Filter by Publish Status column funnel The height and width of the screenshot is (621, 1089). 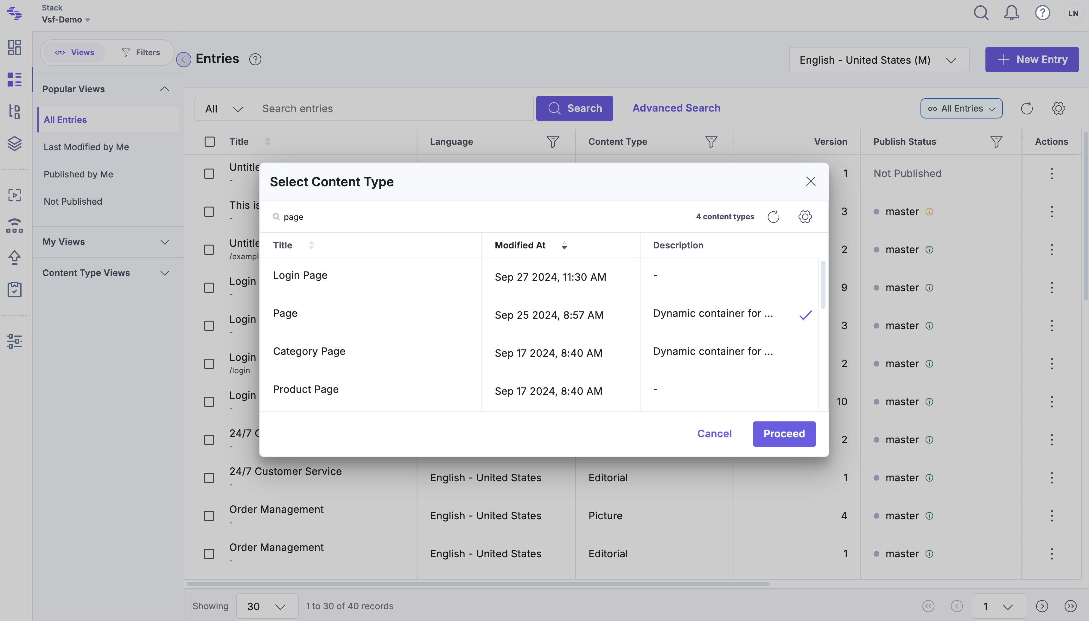(996, 142)
